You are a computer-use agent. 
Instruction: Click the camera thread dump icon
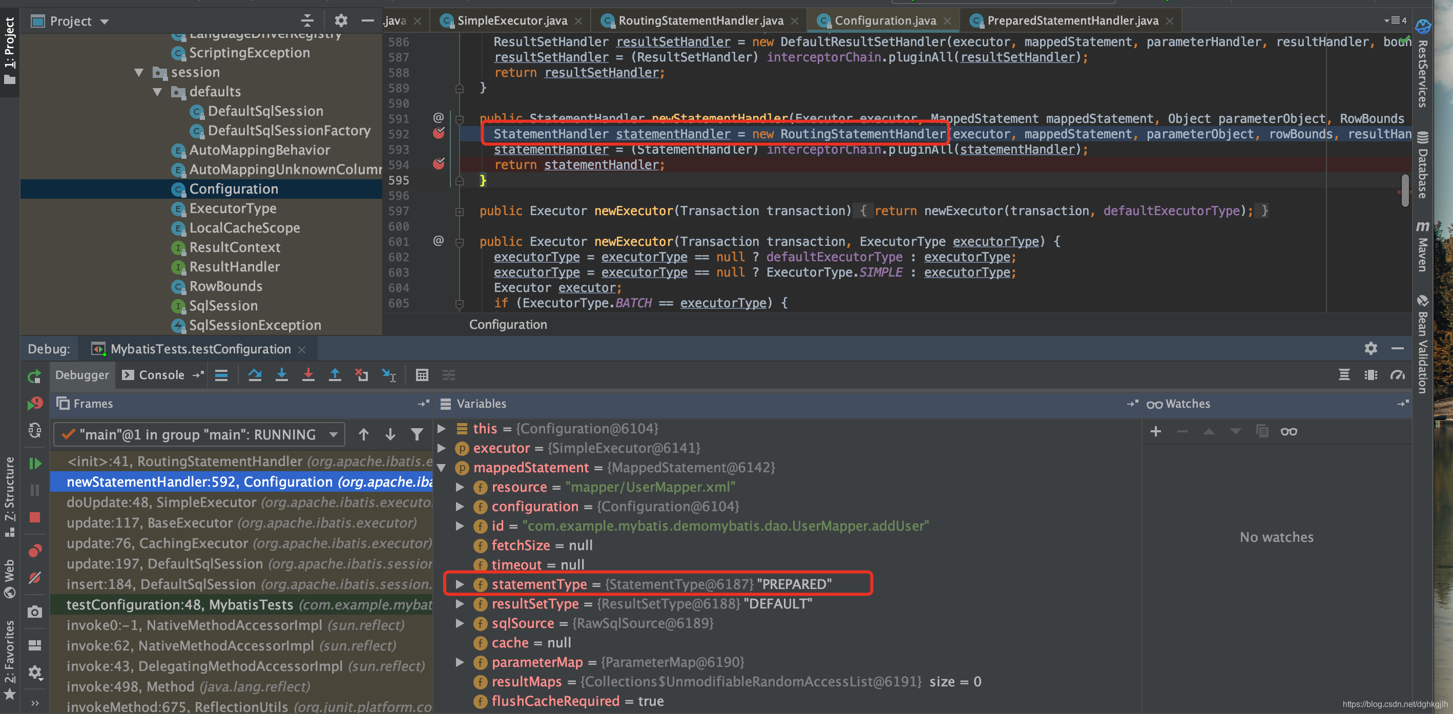[x=34, y=612]
